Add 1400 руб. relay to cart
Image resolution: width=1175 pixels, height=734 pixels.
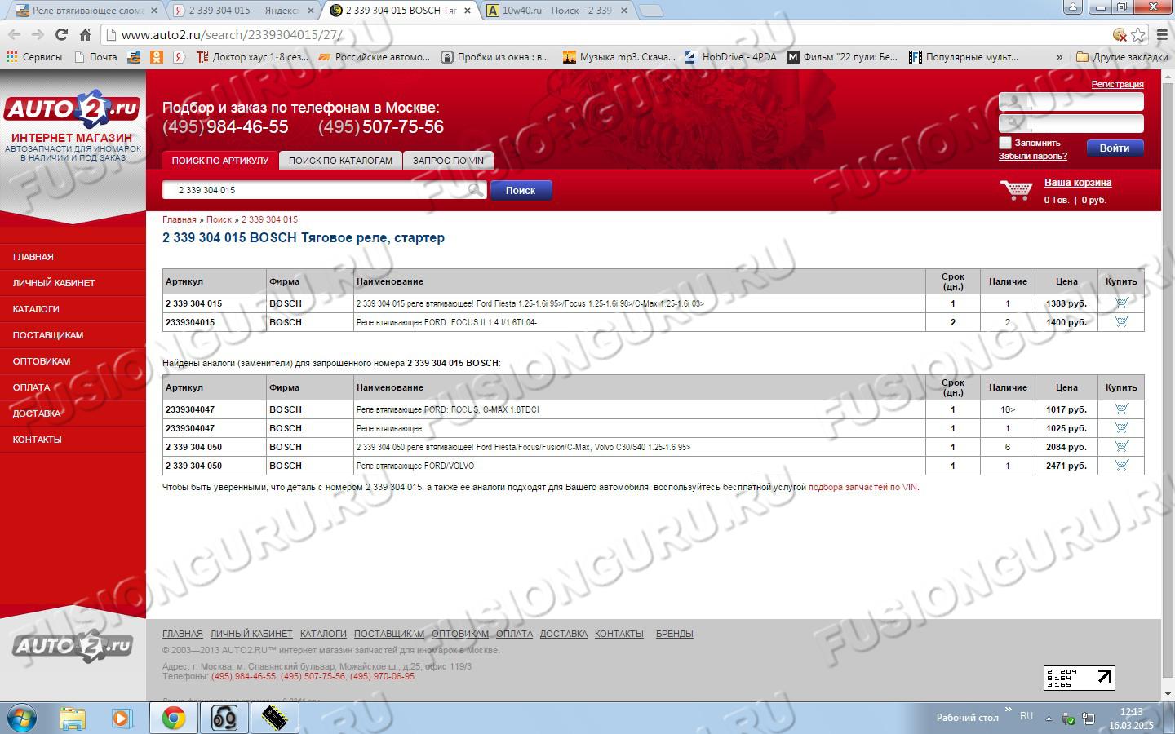coord(1121,321)
